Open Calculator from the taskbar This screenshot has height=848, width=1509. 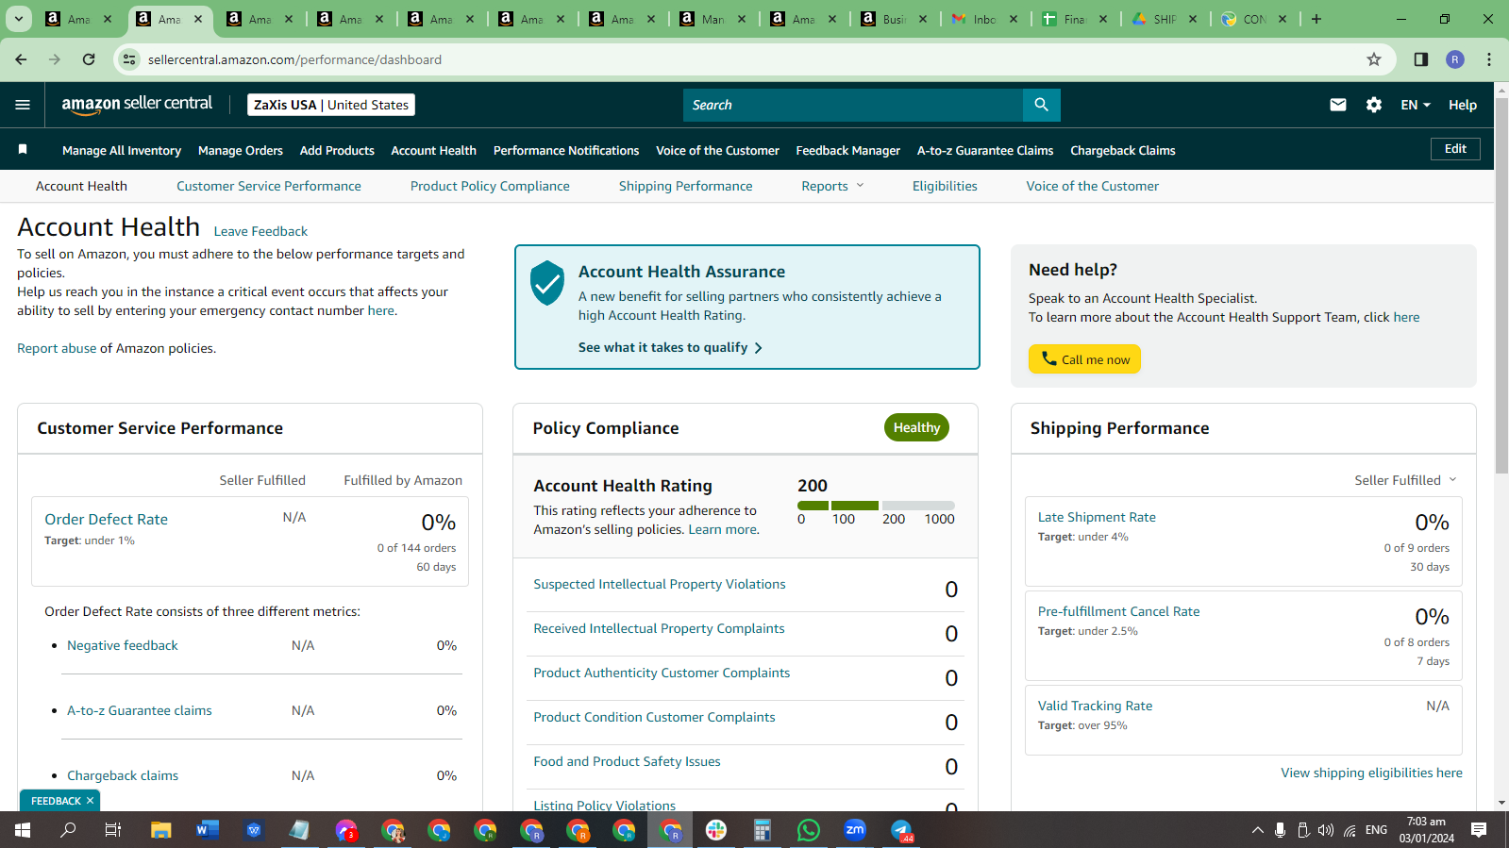coord(763,830)
